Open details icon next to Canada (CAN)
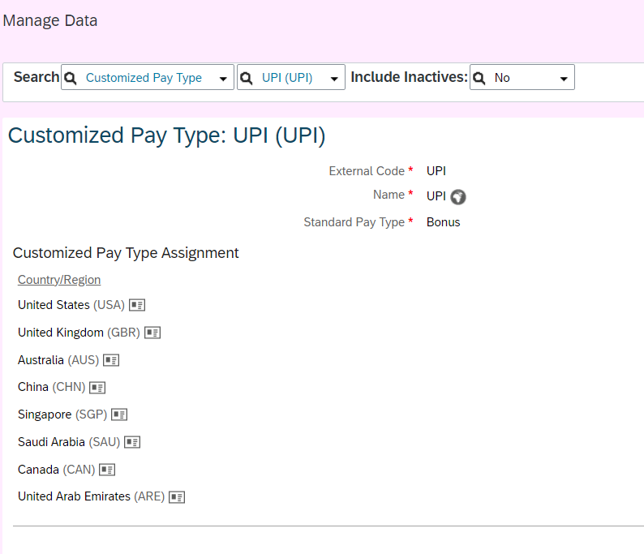This screenshot has width=644, height=554. click(107, 470)
